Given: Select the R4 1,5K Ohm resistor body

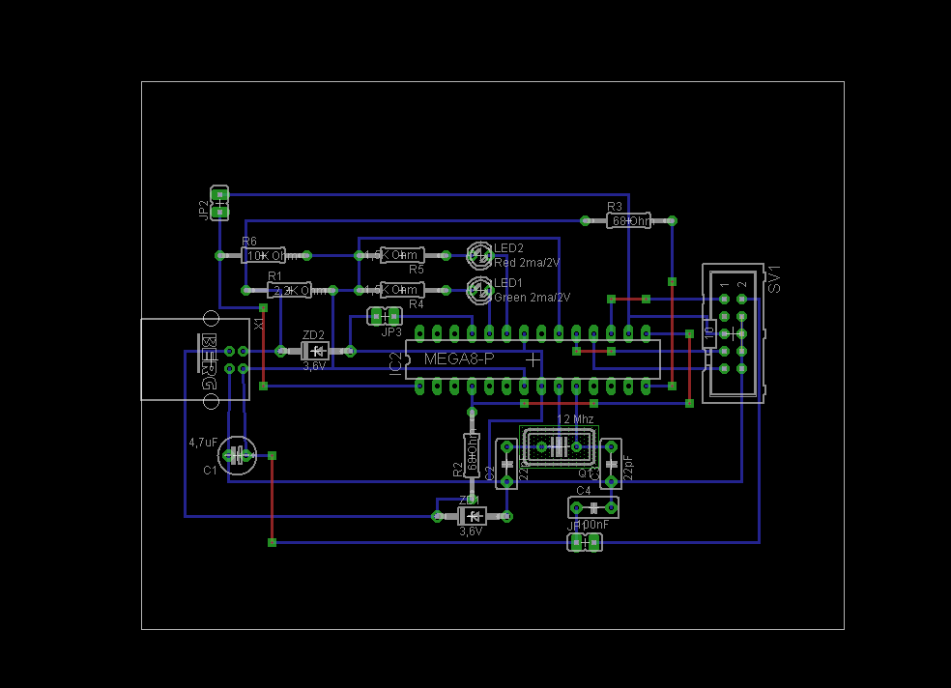Looking at the screenshot, I should coord(402,290).
